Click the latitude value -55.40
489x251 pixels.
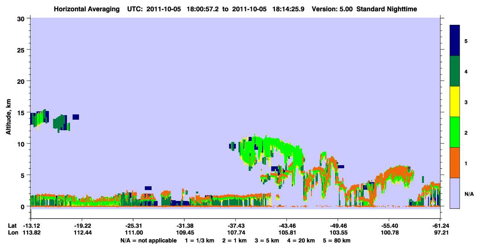pos(389,226)
